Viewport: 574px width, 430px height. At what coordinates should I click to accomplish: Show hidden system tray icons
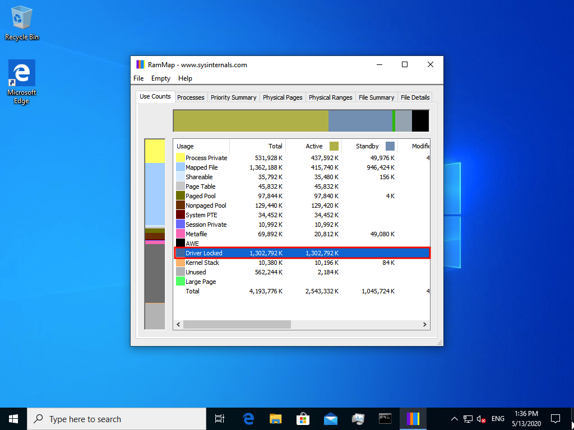(455, 419)
